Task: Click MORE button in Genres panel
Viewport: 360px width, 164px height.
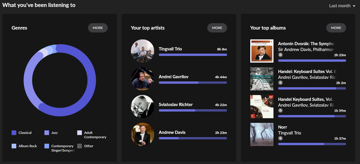Action: pos(98,28)
